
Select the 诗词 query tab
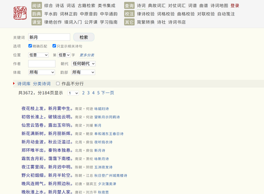142,6
